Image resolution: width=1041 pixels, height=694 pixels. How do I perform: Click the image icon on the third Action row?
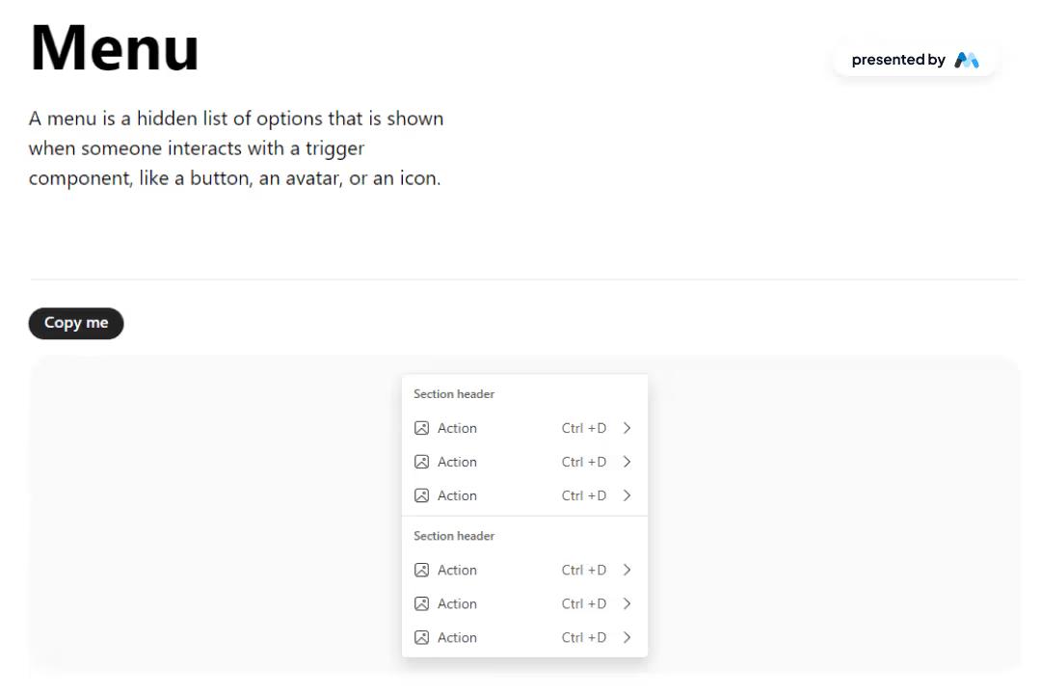(421, 494)
